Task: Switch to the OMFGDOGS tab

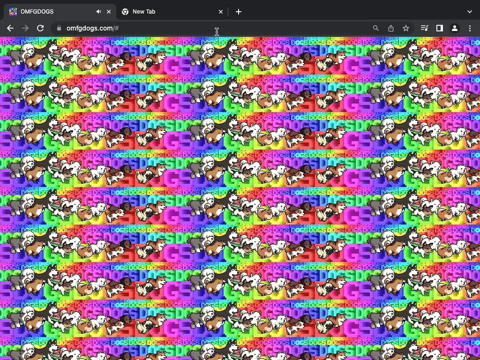Action: [x=60, y=12]
